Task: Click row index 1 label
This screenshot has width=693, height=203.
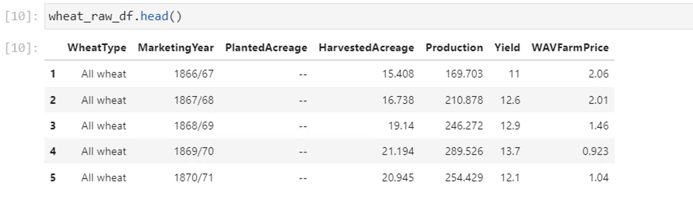Action: pyautogui.click(x=53, y=74)
